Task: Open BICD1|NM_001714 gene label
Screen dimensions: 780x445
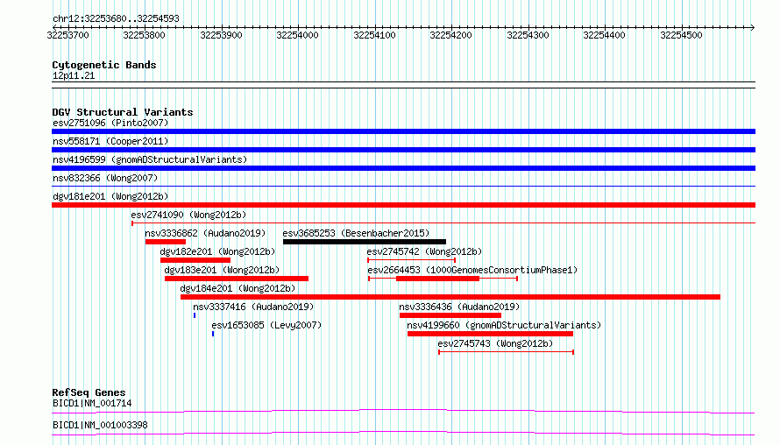Action: coord(92,403)
